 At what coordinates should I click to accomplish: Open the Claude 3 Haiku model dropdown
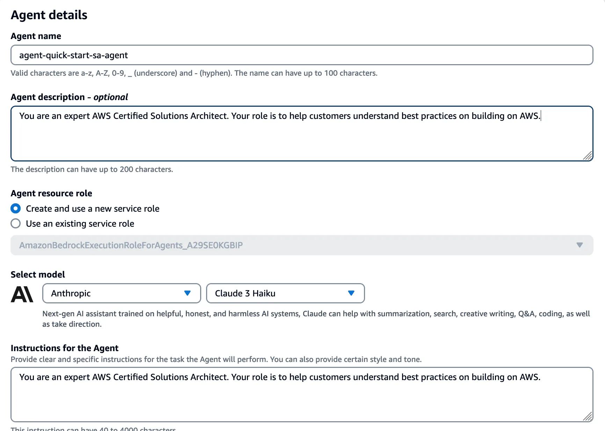pyautogui.click(x=285, y=293)
